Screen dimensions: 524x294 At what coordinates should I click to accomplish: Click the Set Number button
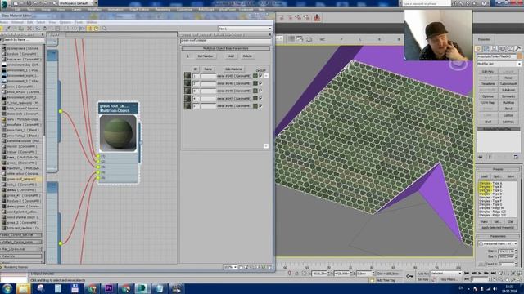206,56
